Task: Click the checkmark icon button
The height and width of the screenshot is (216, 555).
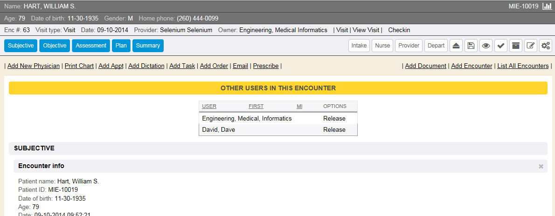Action: (x=501, y=46)
